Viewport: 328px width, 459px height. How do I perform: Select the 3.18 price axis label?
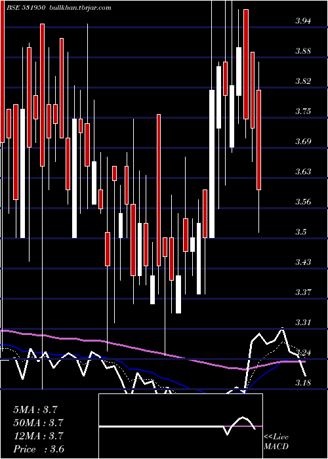coord(302,382)
